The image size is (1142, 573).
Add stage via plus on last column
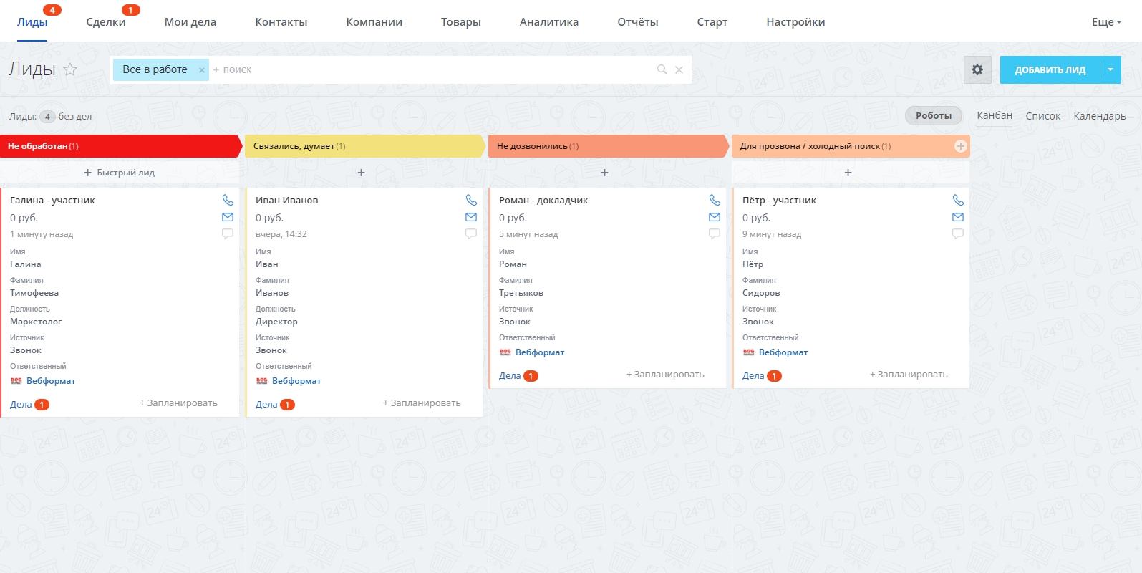pos(960,146)
